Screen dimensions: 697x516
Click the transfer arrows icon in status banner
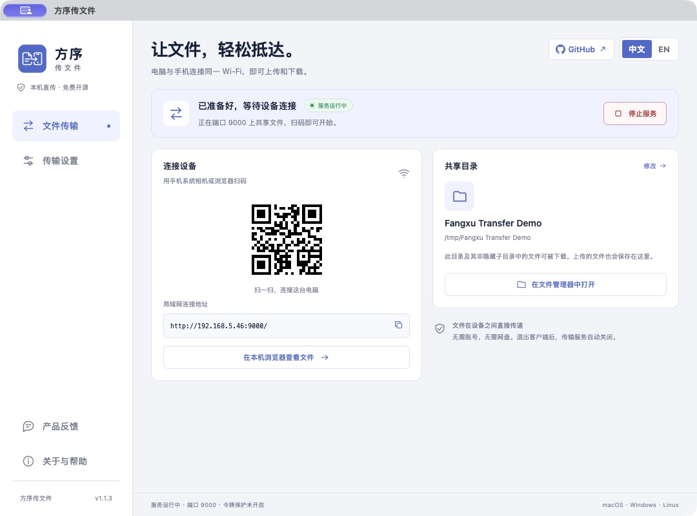(x=176, y=114)
